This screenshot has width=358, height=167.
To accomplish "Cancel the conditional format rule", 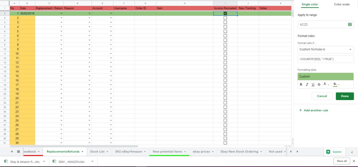I will click(x=322, y=96).
